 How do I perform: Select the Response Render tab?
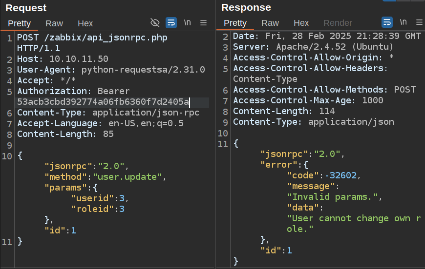coord(338,23)
